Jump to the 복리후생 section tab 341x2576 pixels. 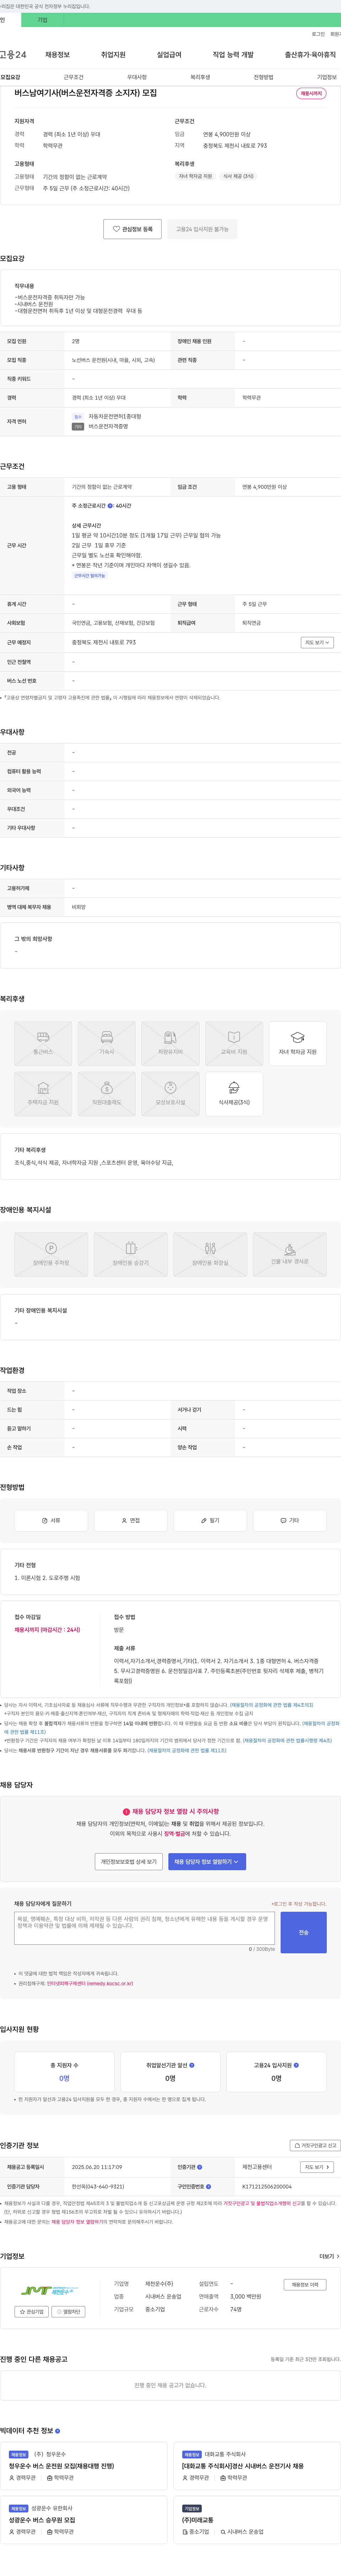(200, 77)
